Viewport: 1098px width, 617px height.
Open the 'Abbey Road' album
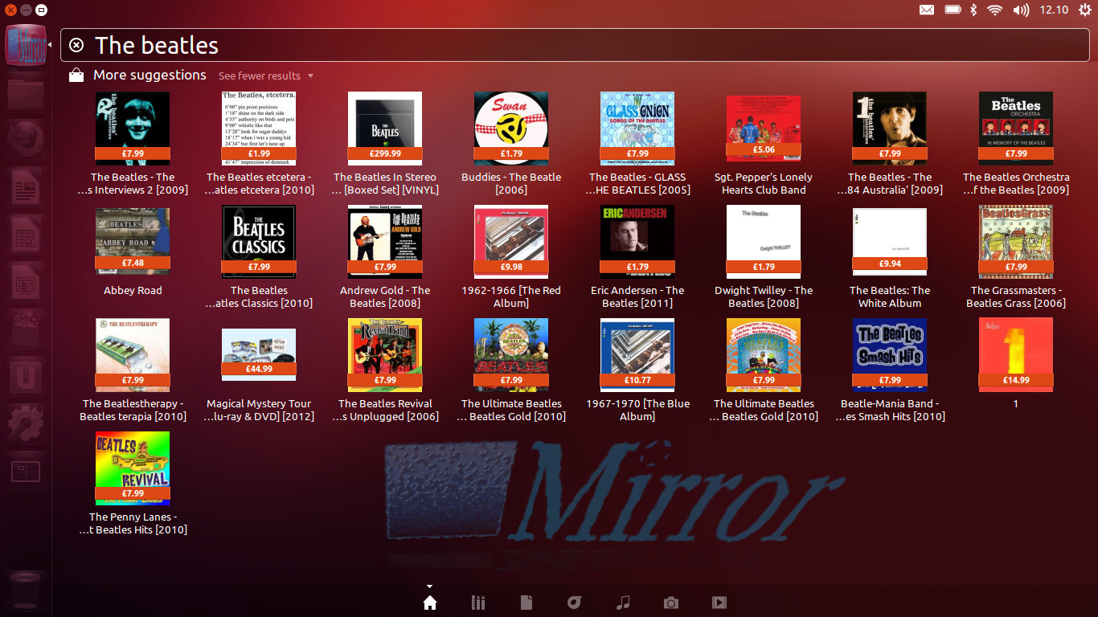[133, 251]
